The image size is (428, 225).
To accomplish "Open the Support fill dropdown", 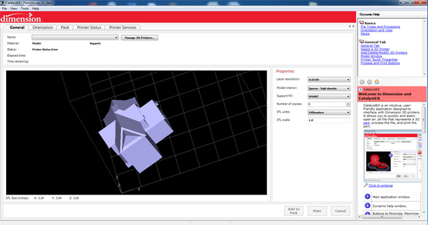I will (329, 96).
